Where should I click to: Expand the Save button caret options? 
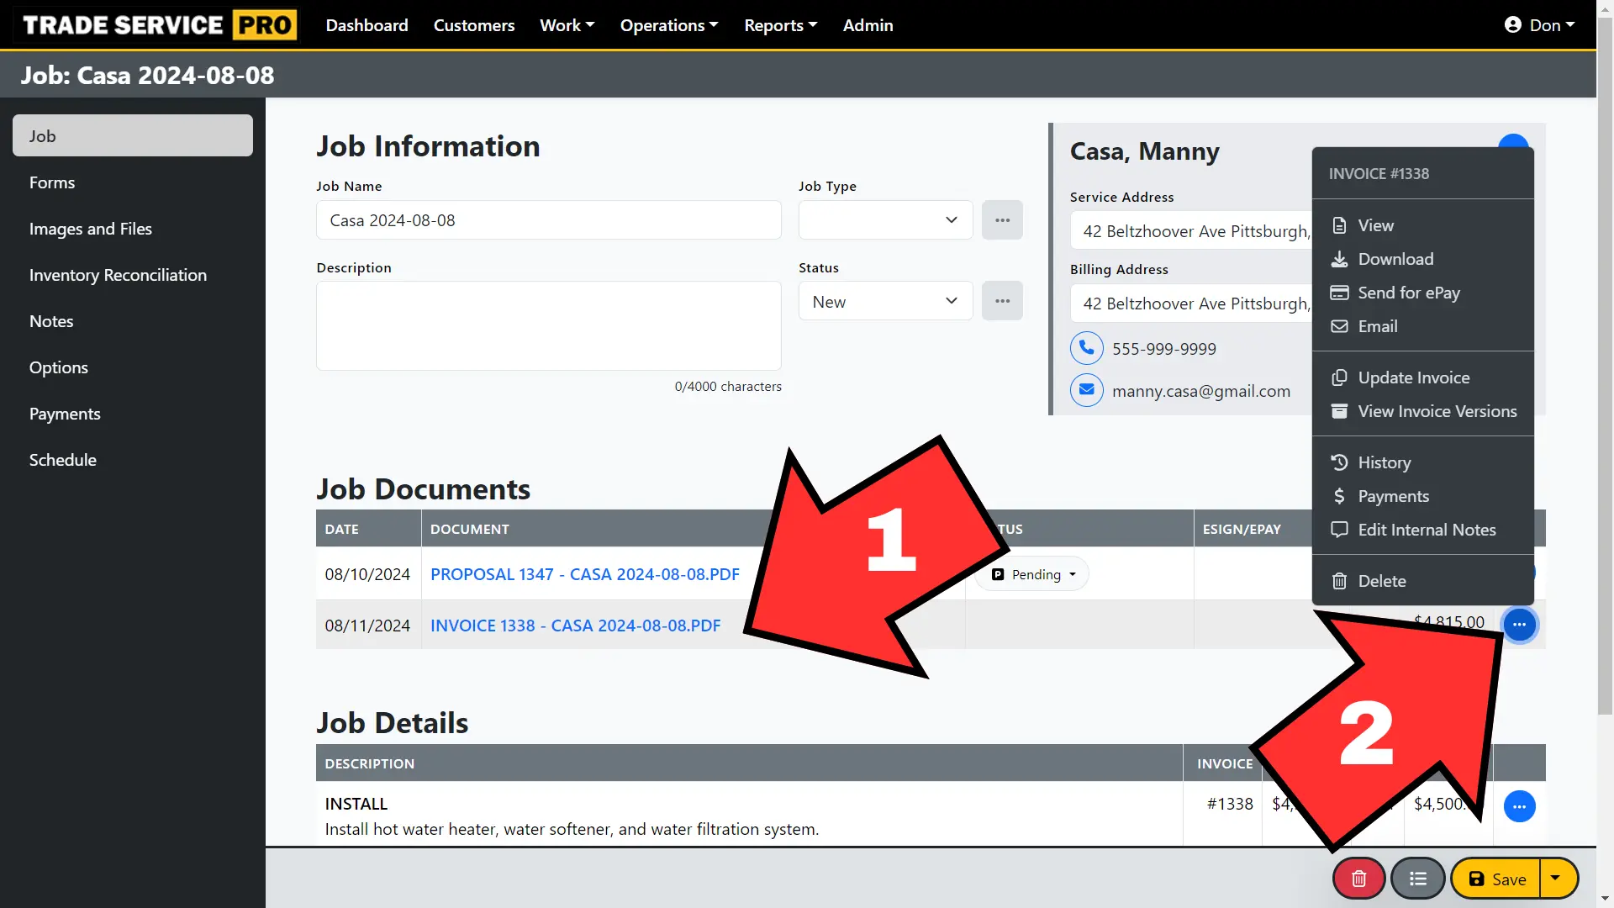pos(1557,878)
